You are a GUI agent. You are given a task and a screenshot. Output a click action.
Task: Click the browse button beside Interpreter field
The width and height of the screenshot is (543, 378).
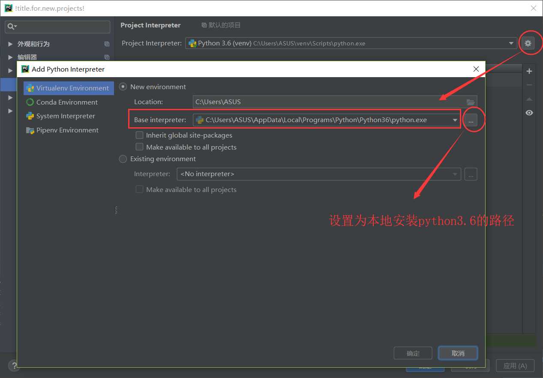click(x=471, y=174)
